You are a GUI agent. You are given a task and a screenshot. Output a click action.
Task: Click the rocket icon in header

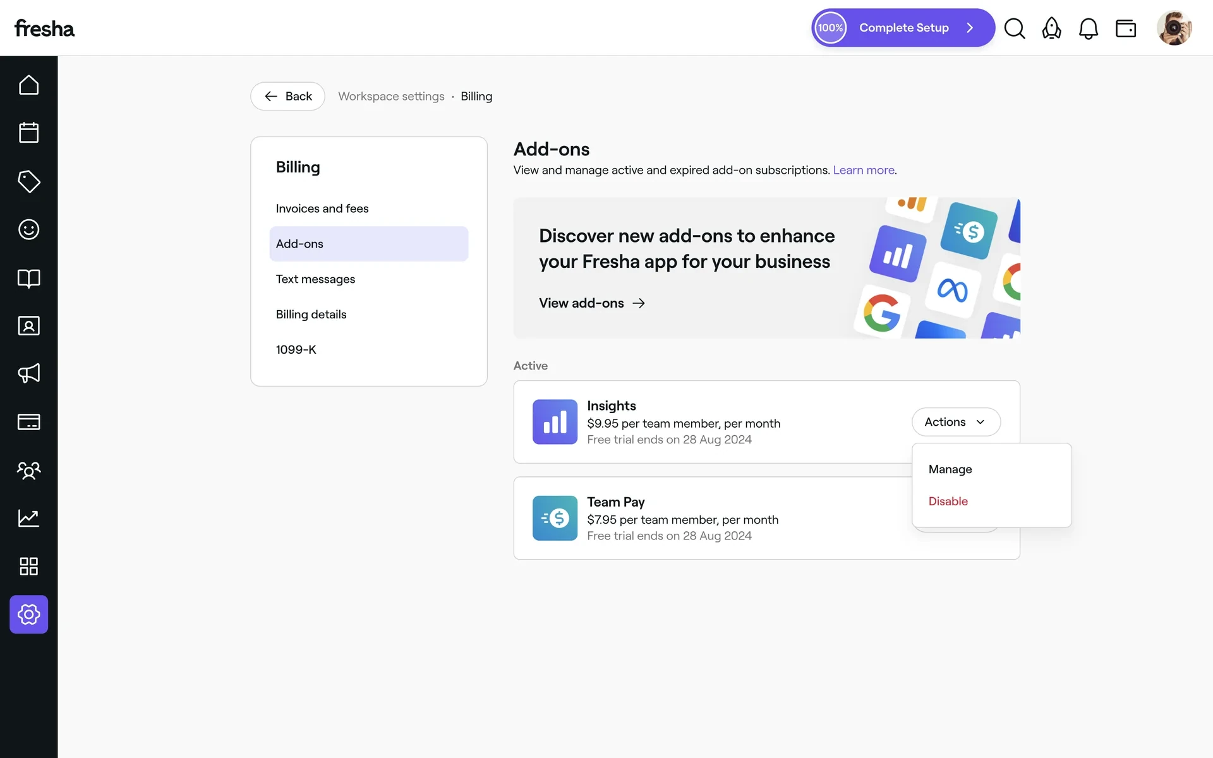1051,28
